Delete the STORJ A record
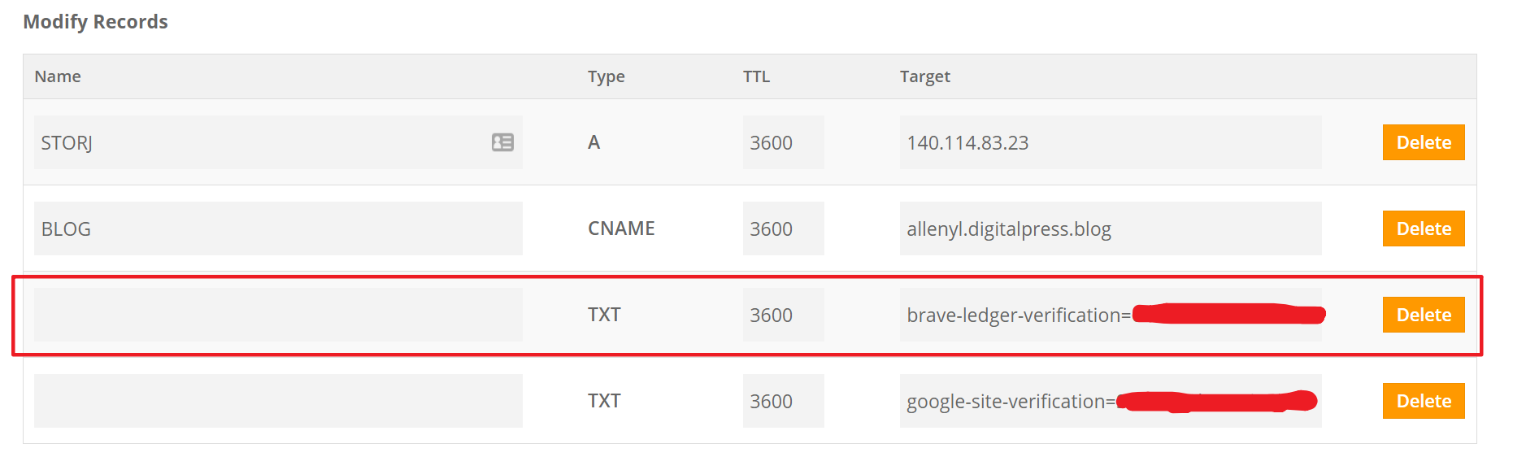The image size is (1513, 470). pyautogui.click(x=1423, y=142)
